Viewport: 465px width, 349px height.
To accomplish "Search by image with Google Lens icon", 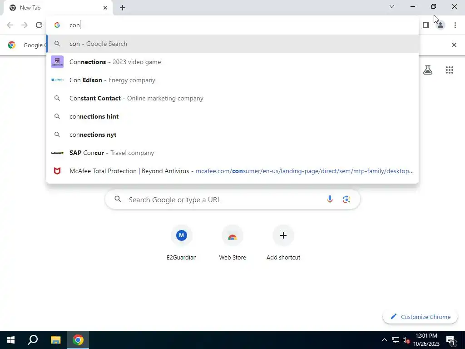I will click(346, 199).
